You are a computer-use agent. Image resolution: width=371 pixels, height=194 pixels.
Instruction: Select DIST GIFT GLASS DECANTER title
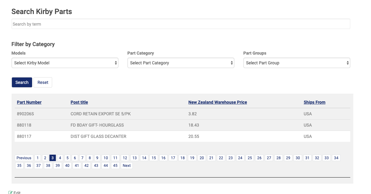click(x=99, y=136)
